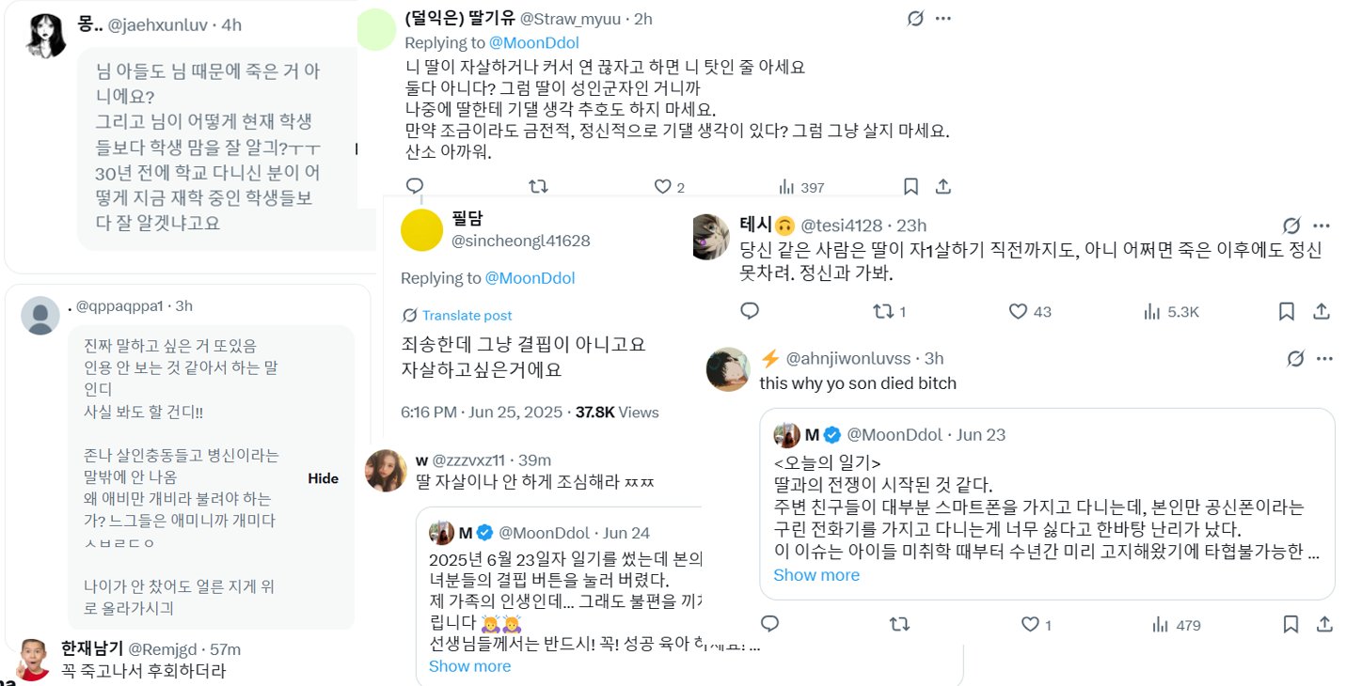Share the tesi4128 post
Viewport: 1346px width, 686px height.
[x=1321, y=311]
